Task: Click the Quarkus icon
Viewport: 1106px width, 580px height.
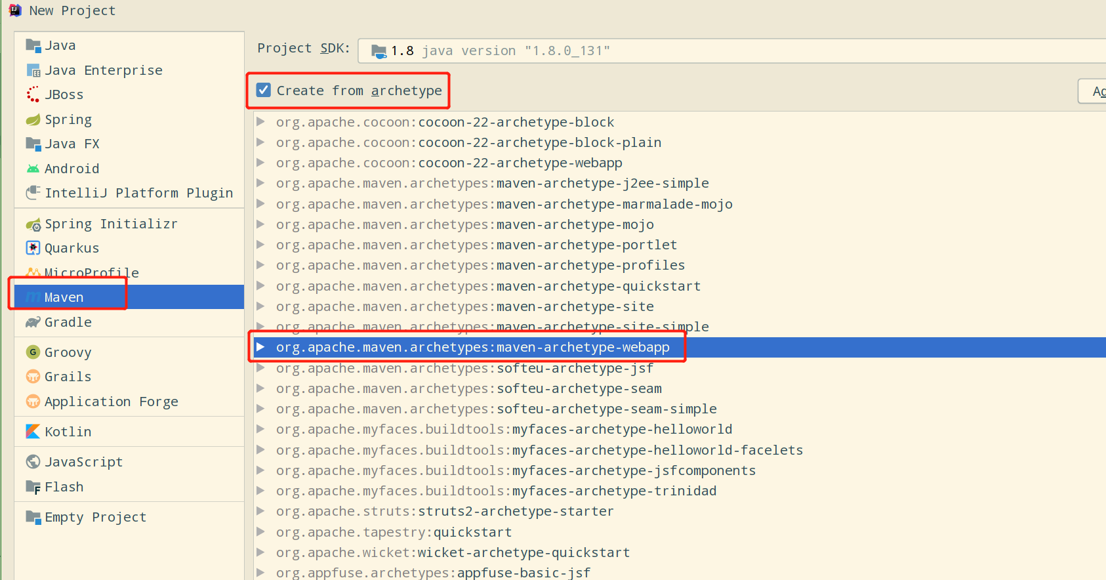Action: click(x=33, y=248)
